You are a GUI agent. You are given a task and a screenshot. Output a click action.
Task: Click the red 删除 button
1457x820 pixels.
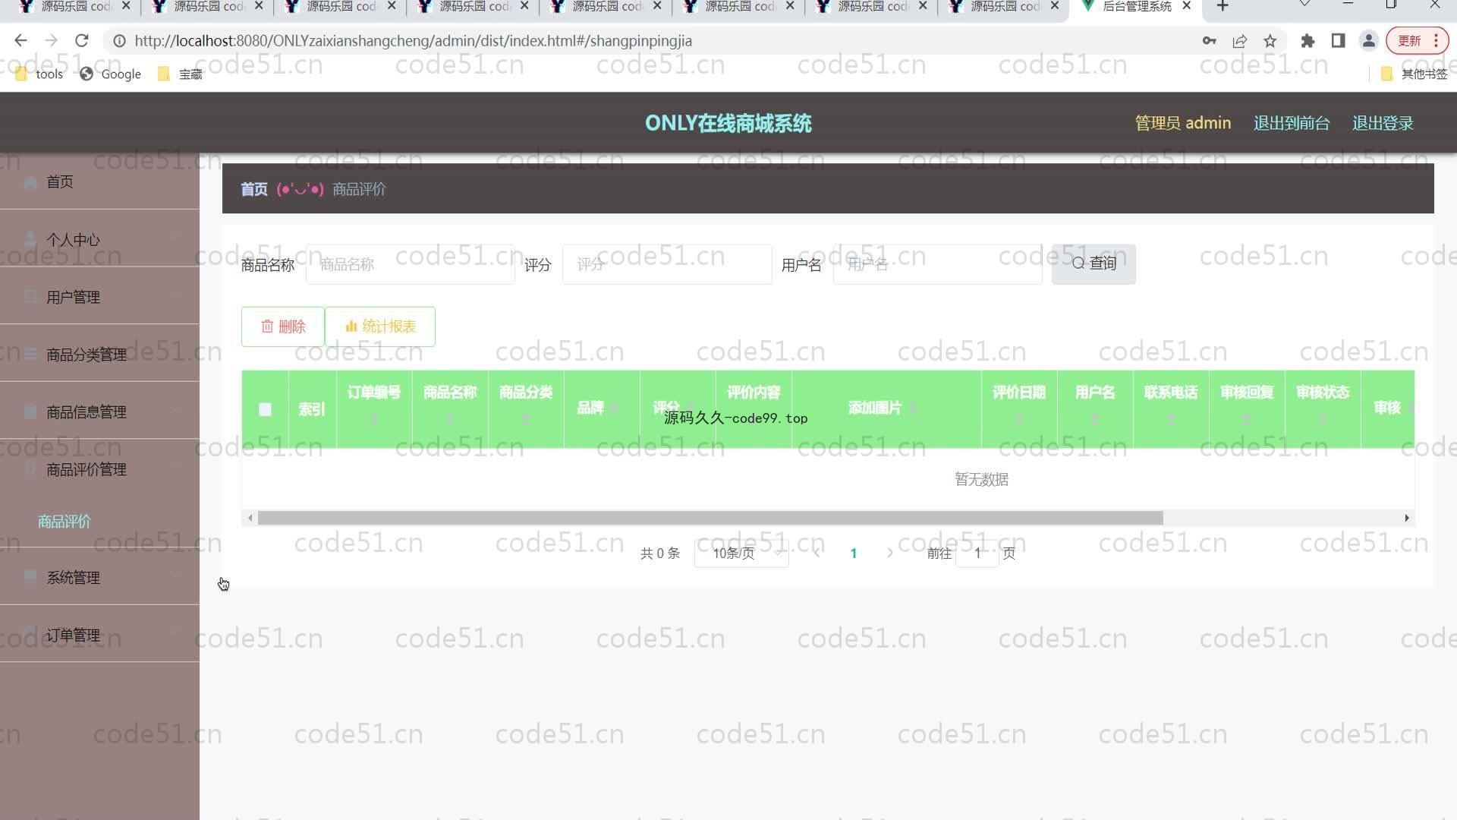coord(283,326)
